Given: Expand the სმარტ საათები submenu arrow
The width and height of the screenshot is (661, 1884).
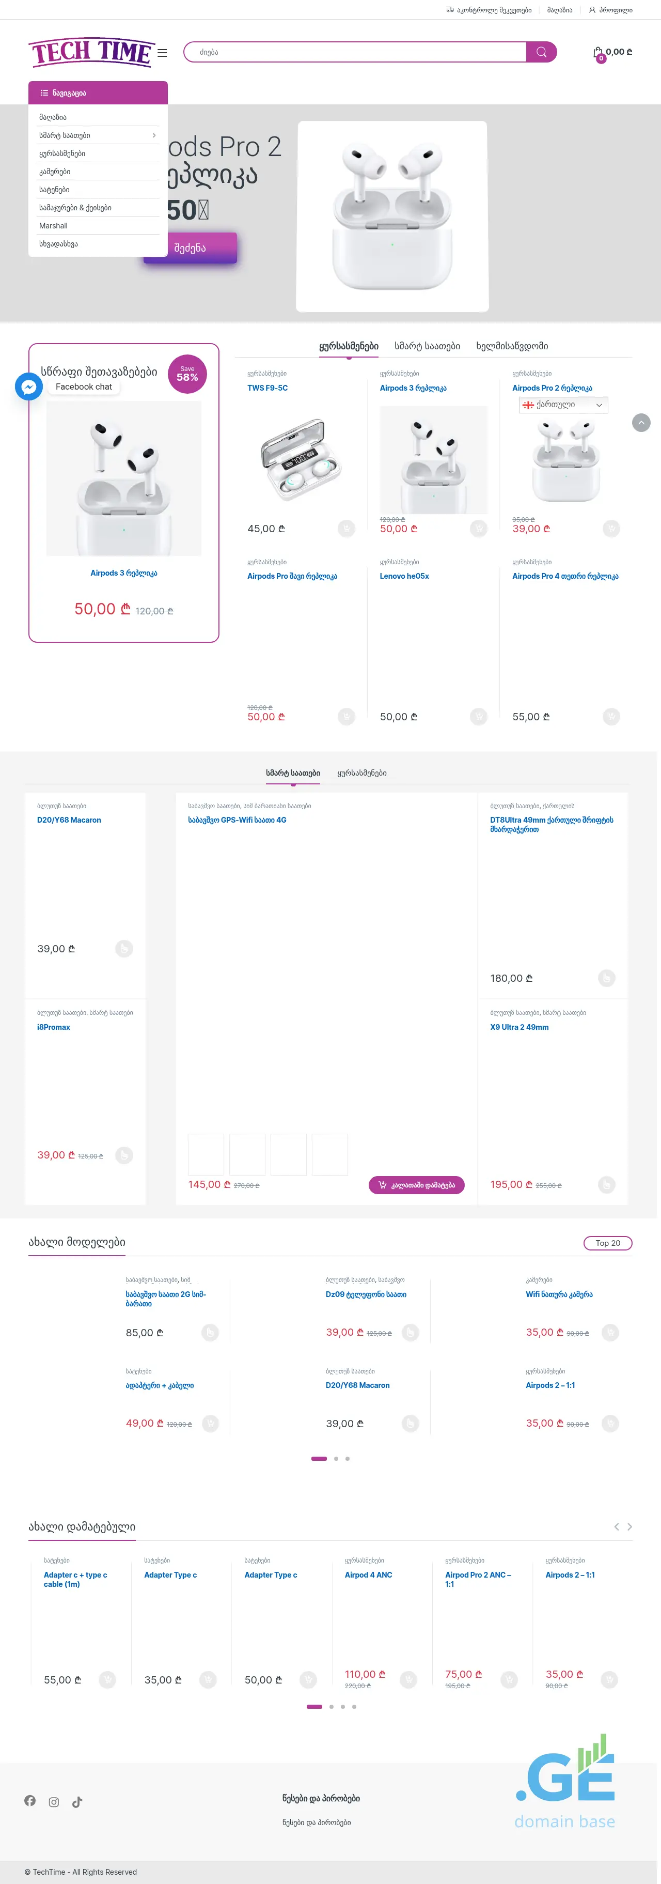Looking at the screenshot, I should tap(153, 135).
